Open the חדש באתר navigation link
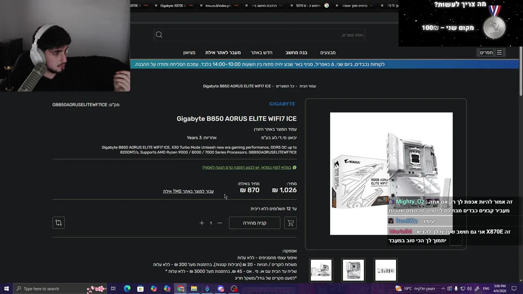523x294 pixels. [261, 53]
